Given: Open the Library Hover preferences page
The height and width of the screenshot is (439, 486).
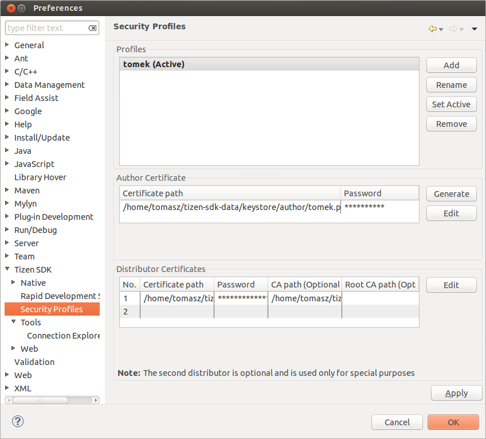Looking at the screenshot, I should 40,177.
